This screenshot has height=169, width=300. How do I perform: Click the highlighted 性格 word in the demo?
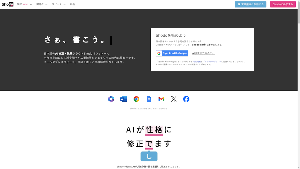(x=154, y=129)
